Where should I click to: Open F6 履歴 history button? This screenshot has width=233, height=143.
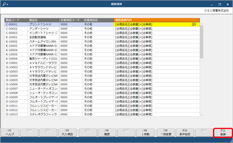point(107,132)
